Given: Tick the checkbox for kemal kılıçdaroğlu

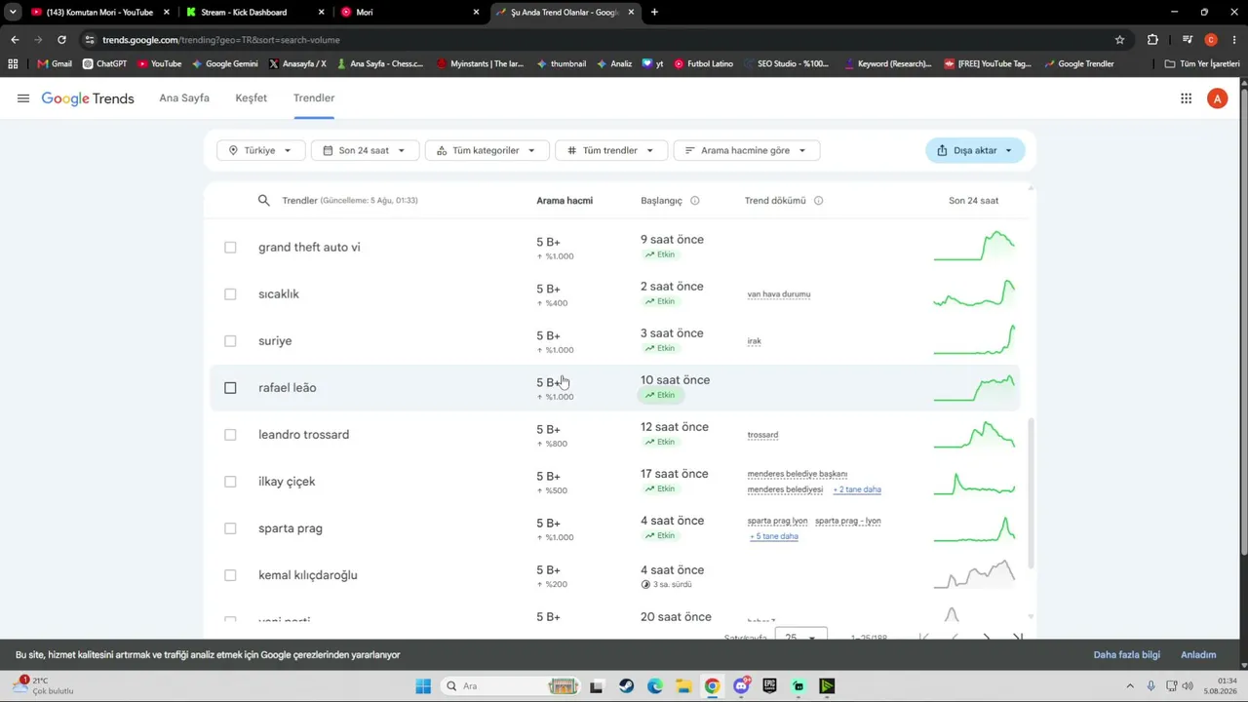Looking at the screenshot, I should tap(230, 575).
